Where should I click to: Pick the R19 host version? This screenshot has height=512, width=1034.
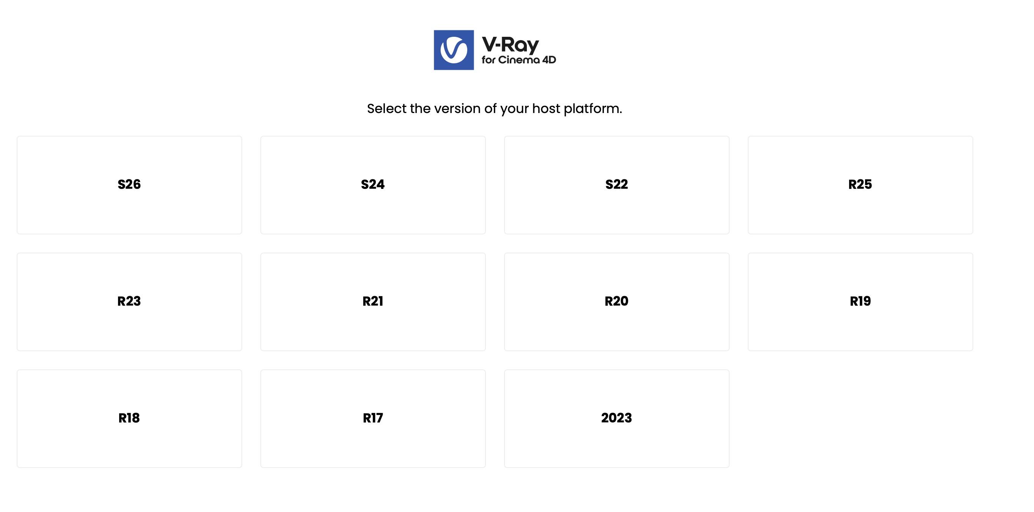coord(860,302)
